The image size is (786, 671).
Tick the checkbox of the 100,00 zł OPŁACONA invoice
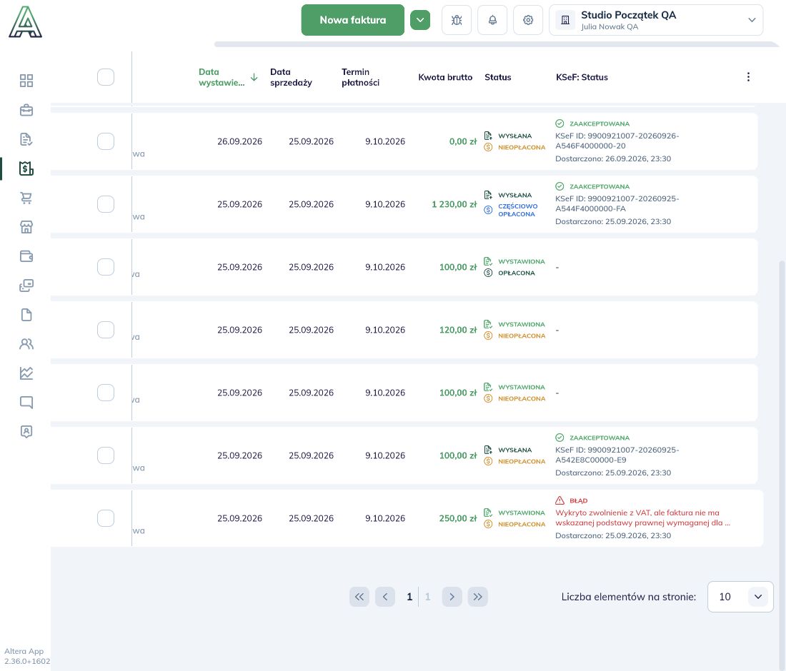(x=105, y=267)
